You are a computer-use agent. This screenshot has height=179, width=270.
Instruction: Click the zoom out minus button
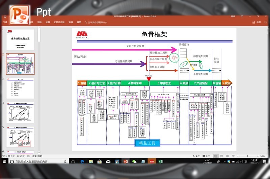(238, 156)
